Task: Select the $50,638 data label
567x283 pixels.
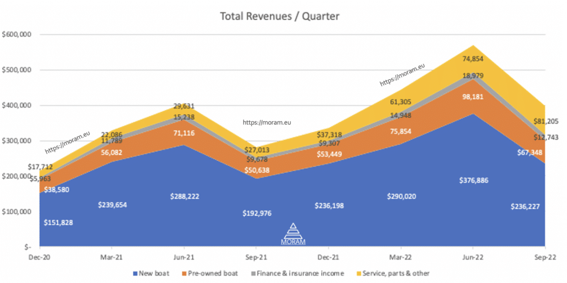Action: pyautogui.click(x=256, y=170)
